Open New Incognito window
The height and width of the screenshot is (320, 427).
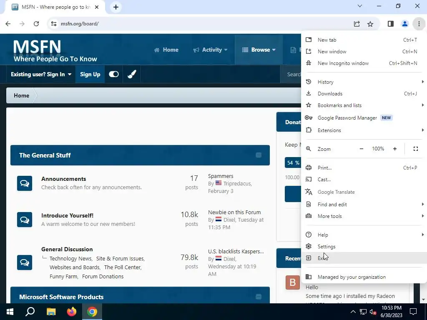click(x=364, y=63)
